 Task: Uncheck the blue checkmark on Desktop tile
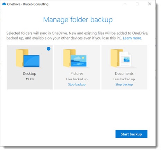pos(48,49)
